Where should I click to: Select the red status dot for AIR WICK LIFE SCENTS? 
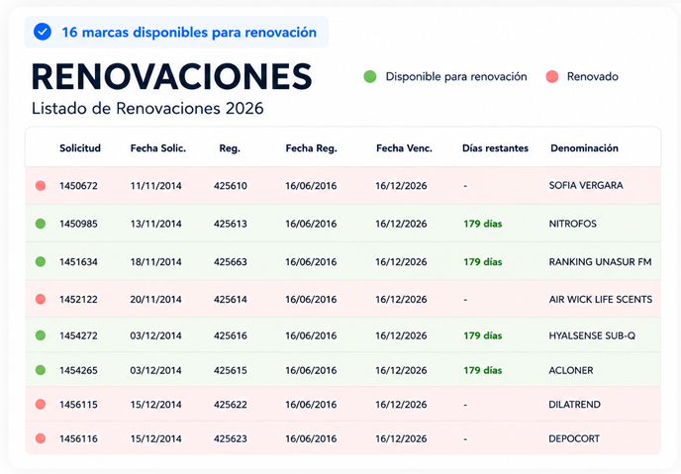[41, 299]
